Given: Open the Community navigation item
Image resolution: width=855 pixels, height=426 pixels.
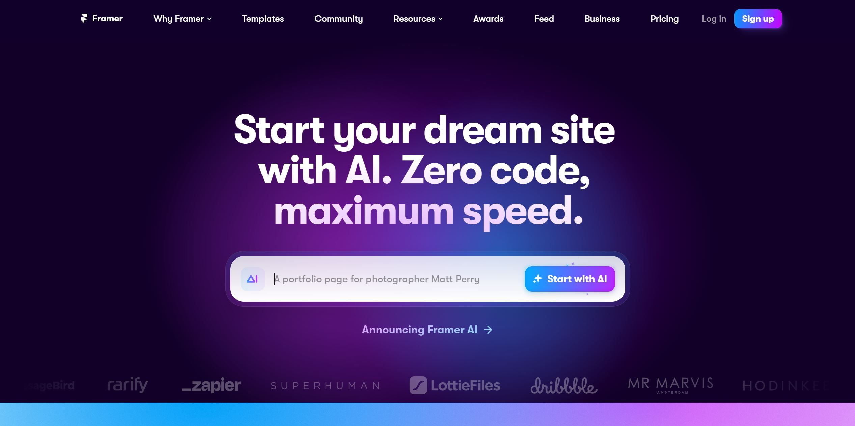Looking at the screenshot, I should (339, 18).
